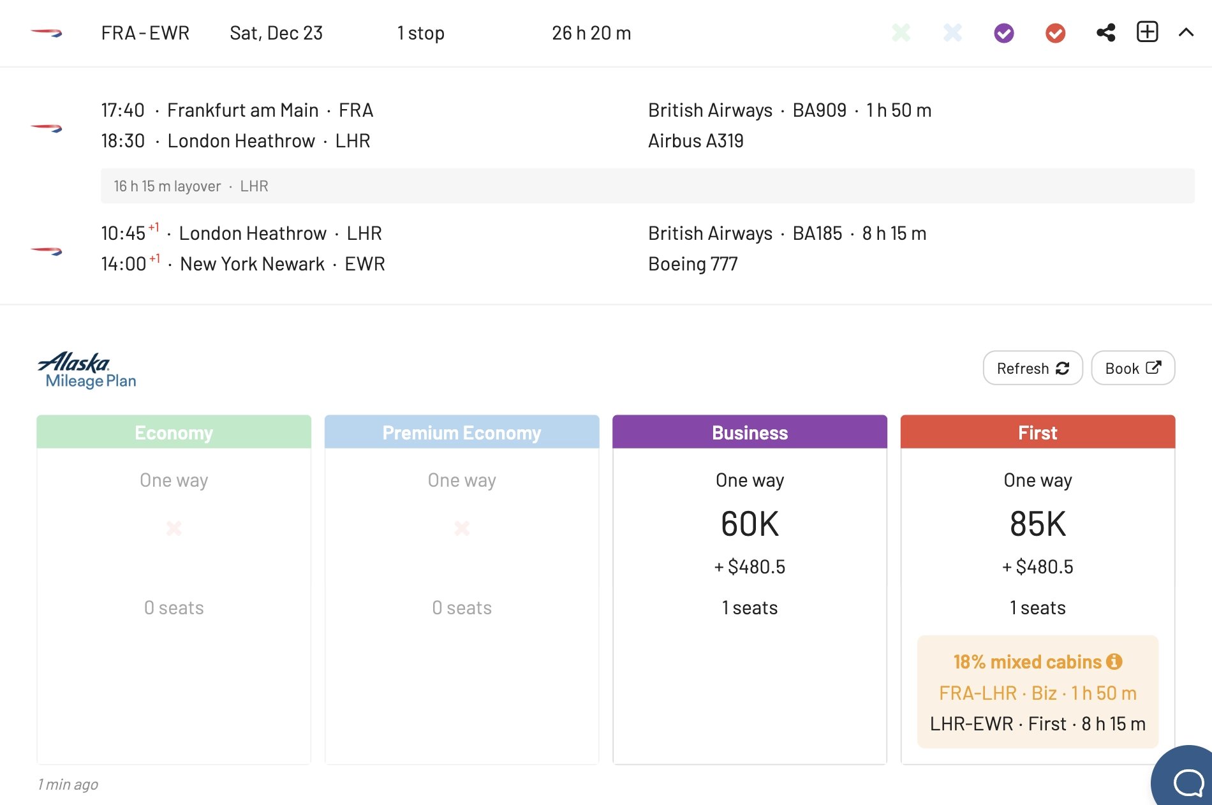Click '18:30 · London Heathrow · LHR' arrival
This screenshot has width=1212, height=805.
point(235,141)
